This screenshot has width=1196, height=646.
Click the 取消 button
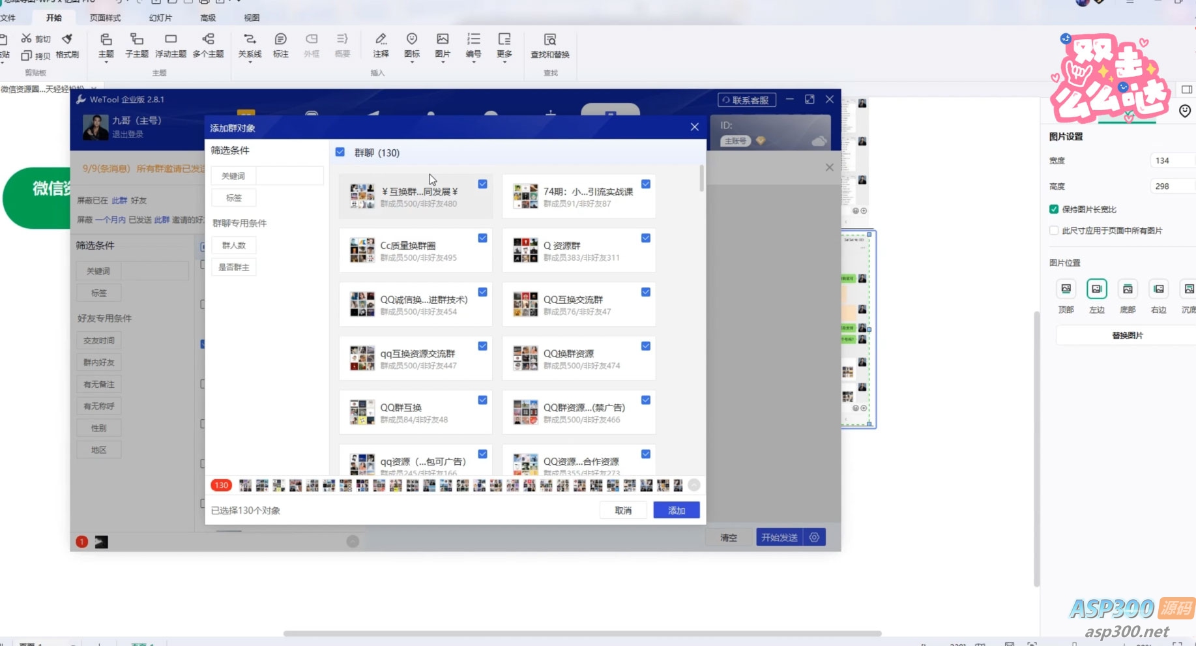623,510
